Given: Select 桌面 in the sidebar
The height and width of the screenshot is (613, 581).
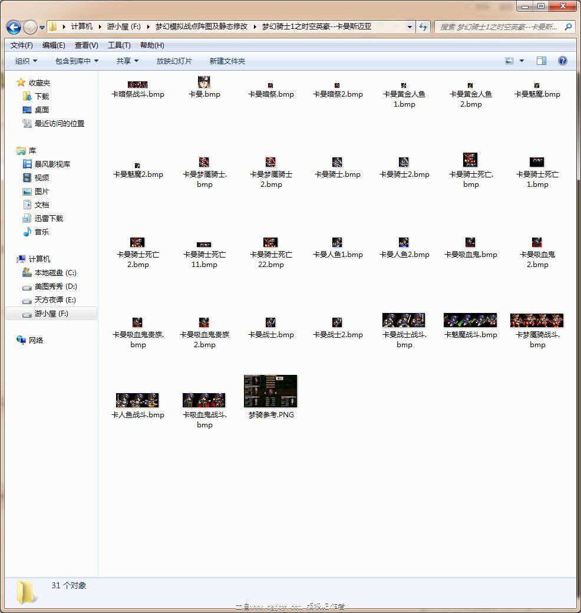Looking at the screenshot, I should coord(35,110).
